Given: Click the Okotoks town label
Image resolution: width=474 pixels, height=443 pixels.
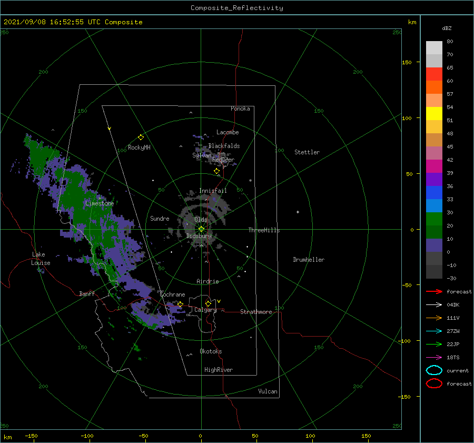Looking at the screenshot, I should click(x=211, y=351).
